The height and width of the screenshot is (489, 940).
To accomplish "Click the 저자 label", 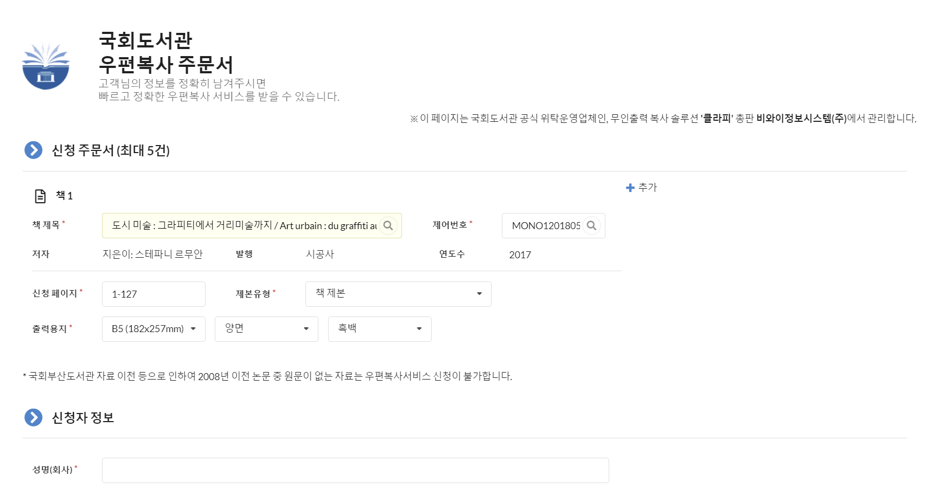I will [x=40, y=254].
